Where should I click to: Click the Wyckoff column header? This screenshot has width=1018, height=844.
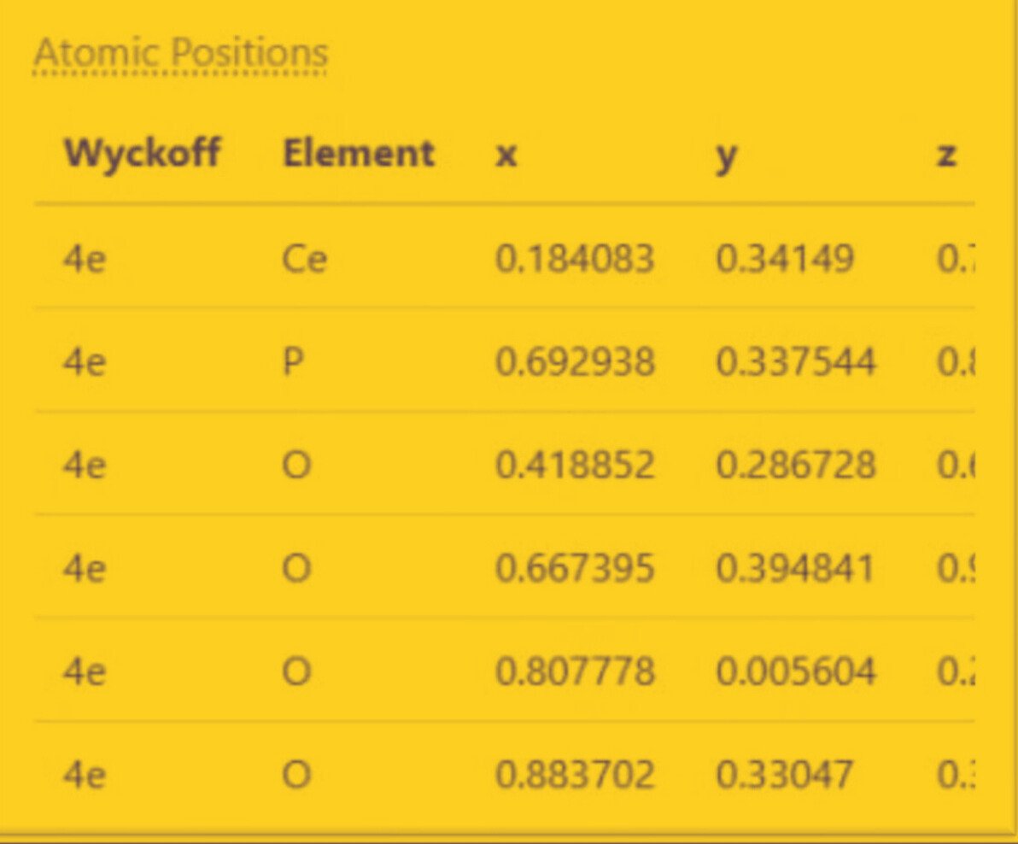click(142, 154)
